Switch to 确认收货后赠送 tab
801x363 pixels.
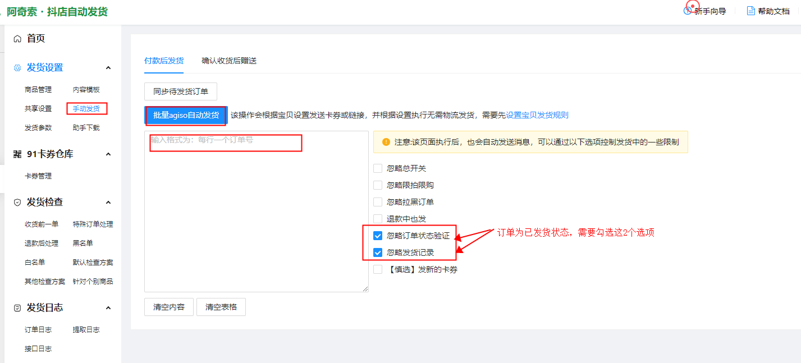(229, 61)
